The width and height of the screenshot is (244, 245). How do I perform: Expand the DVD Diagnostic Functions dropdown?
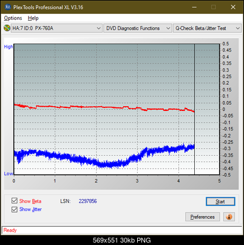138,29
